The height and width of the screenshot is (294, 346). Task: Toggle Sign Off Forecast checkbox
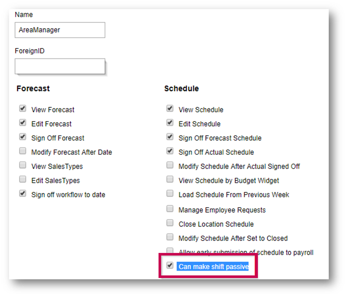(22, 137)
